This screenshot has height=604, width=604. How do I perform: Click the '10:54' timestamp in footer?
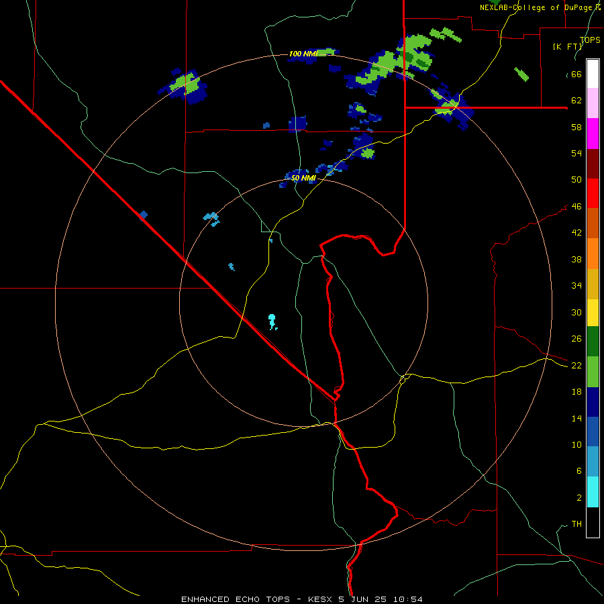click(x=408, y=599)
